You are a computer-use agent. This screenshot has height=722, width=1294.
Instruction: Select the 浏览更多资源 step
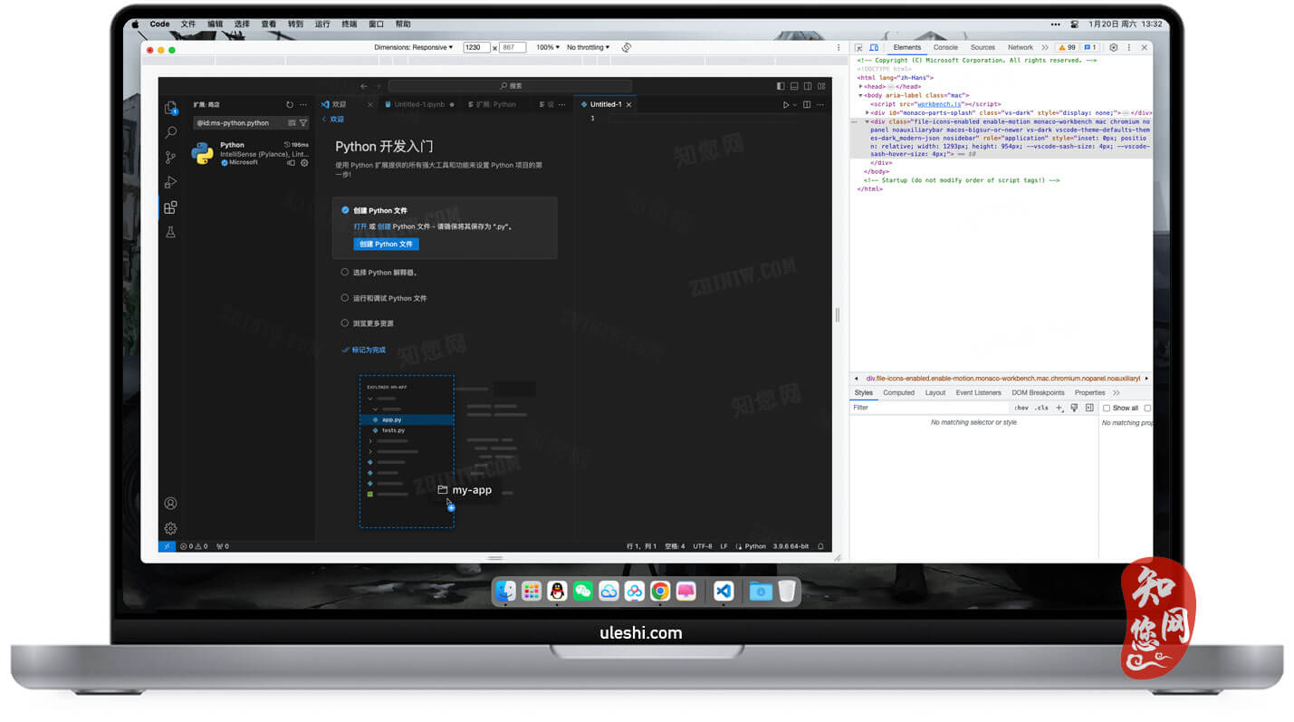click(x=368, y=322)
